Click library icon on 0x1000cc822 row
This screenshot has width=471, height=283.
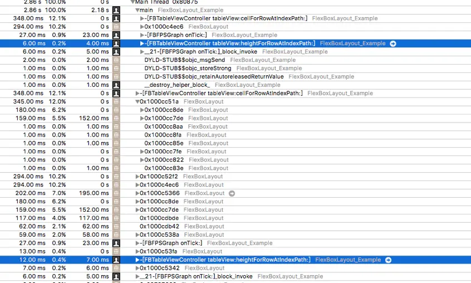(116, 160)
